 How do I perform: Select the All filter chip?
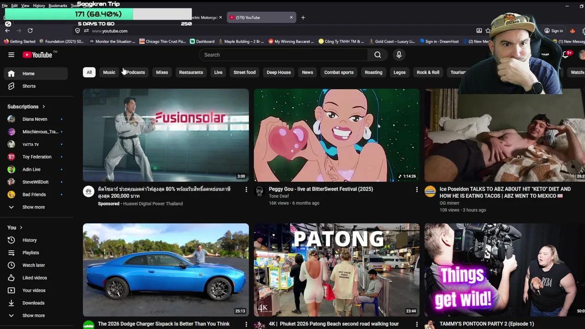click(x=89, y=72)
